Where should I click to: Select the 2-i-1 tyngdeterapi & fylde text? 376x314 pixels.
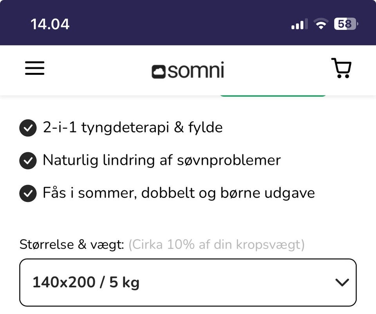pos(133,127)
